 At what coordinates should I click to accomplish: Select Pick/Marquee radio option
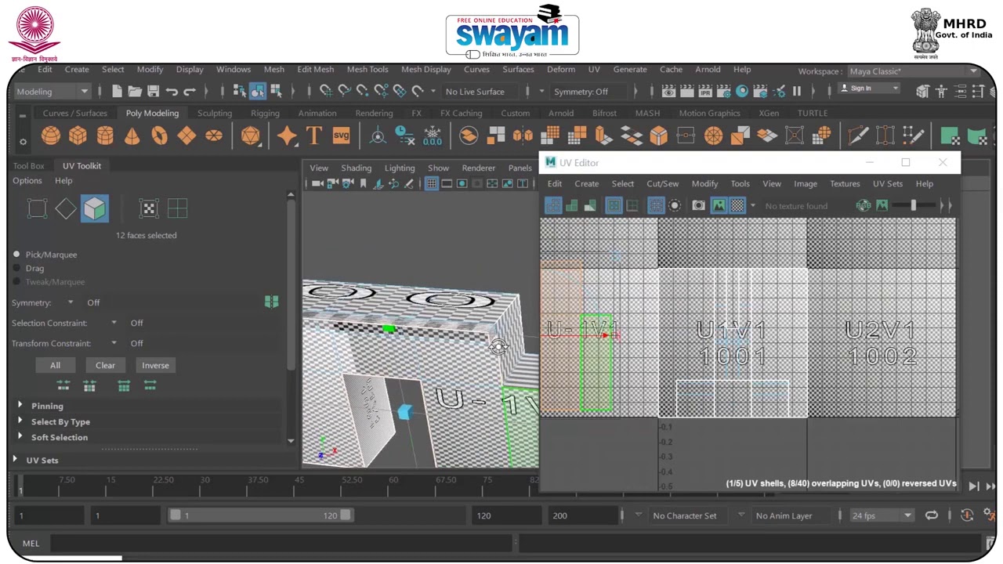(x=16, y=255)
